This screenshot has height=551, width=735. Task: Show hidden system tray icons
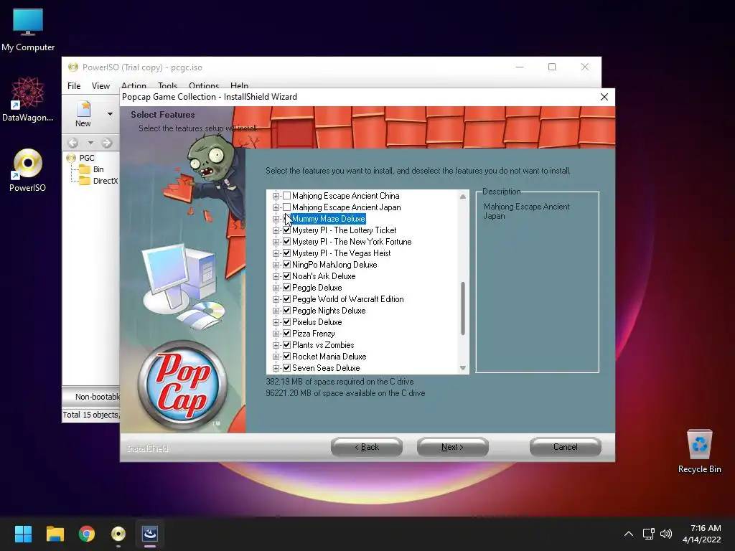coord(629,534)
